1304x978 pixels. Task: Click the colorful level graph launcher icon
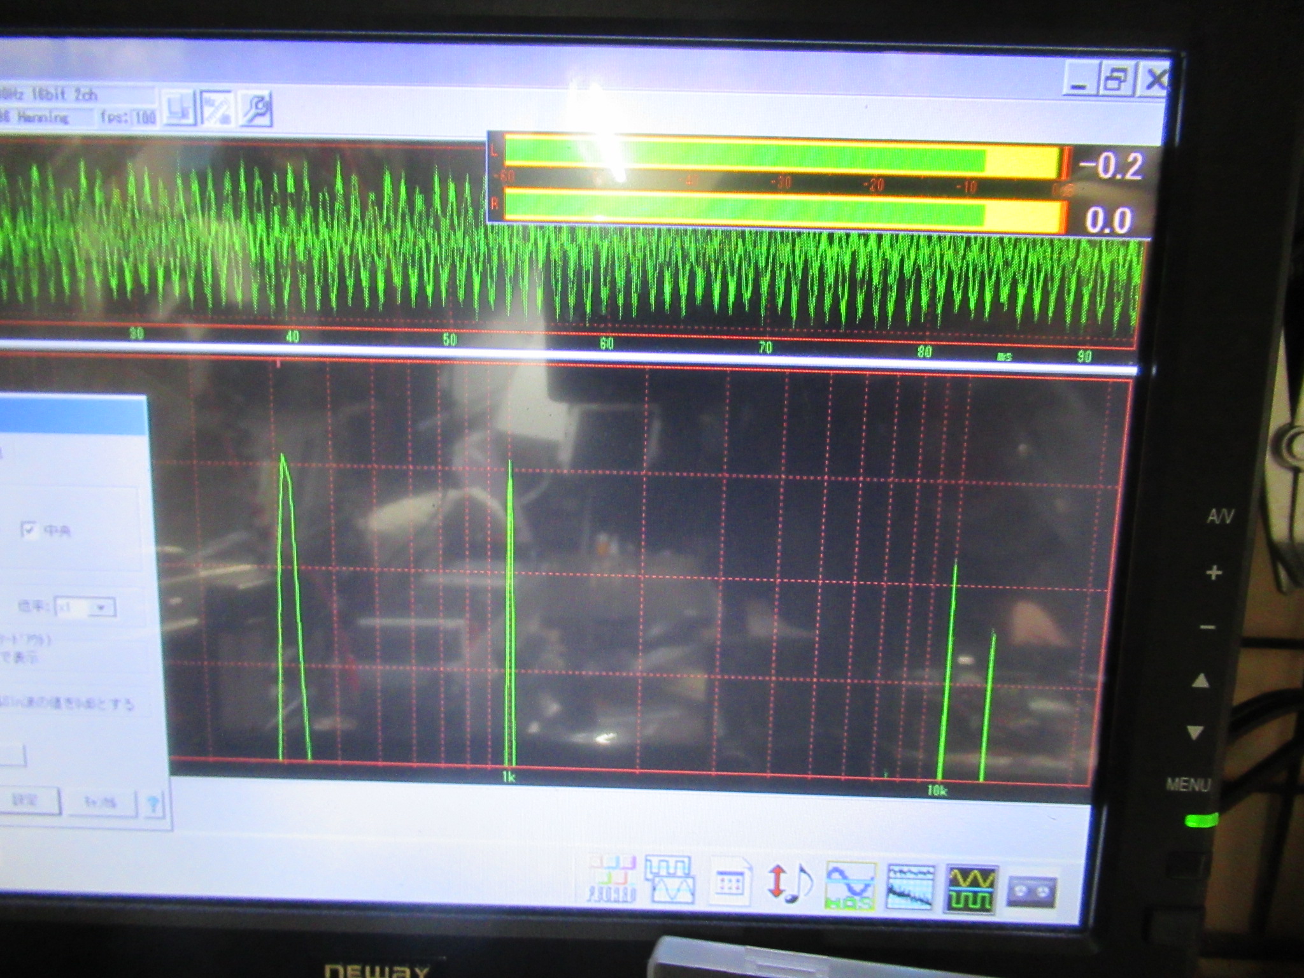(x=611, y=879)
